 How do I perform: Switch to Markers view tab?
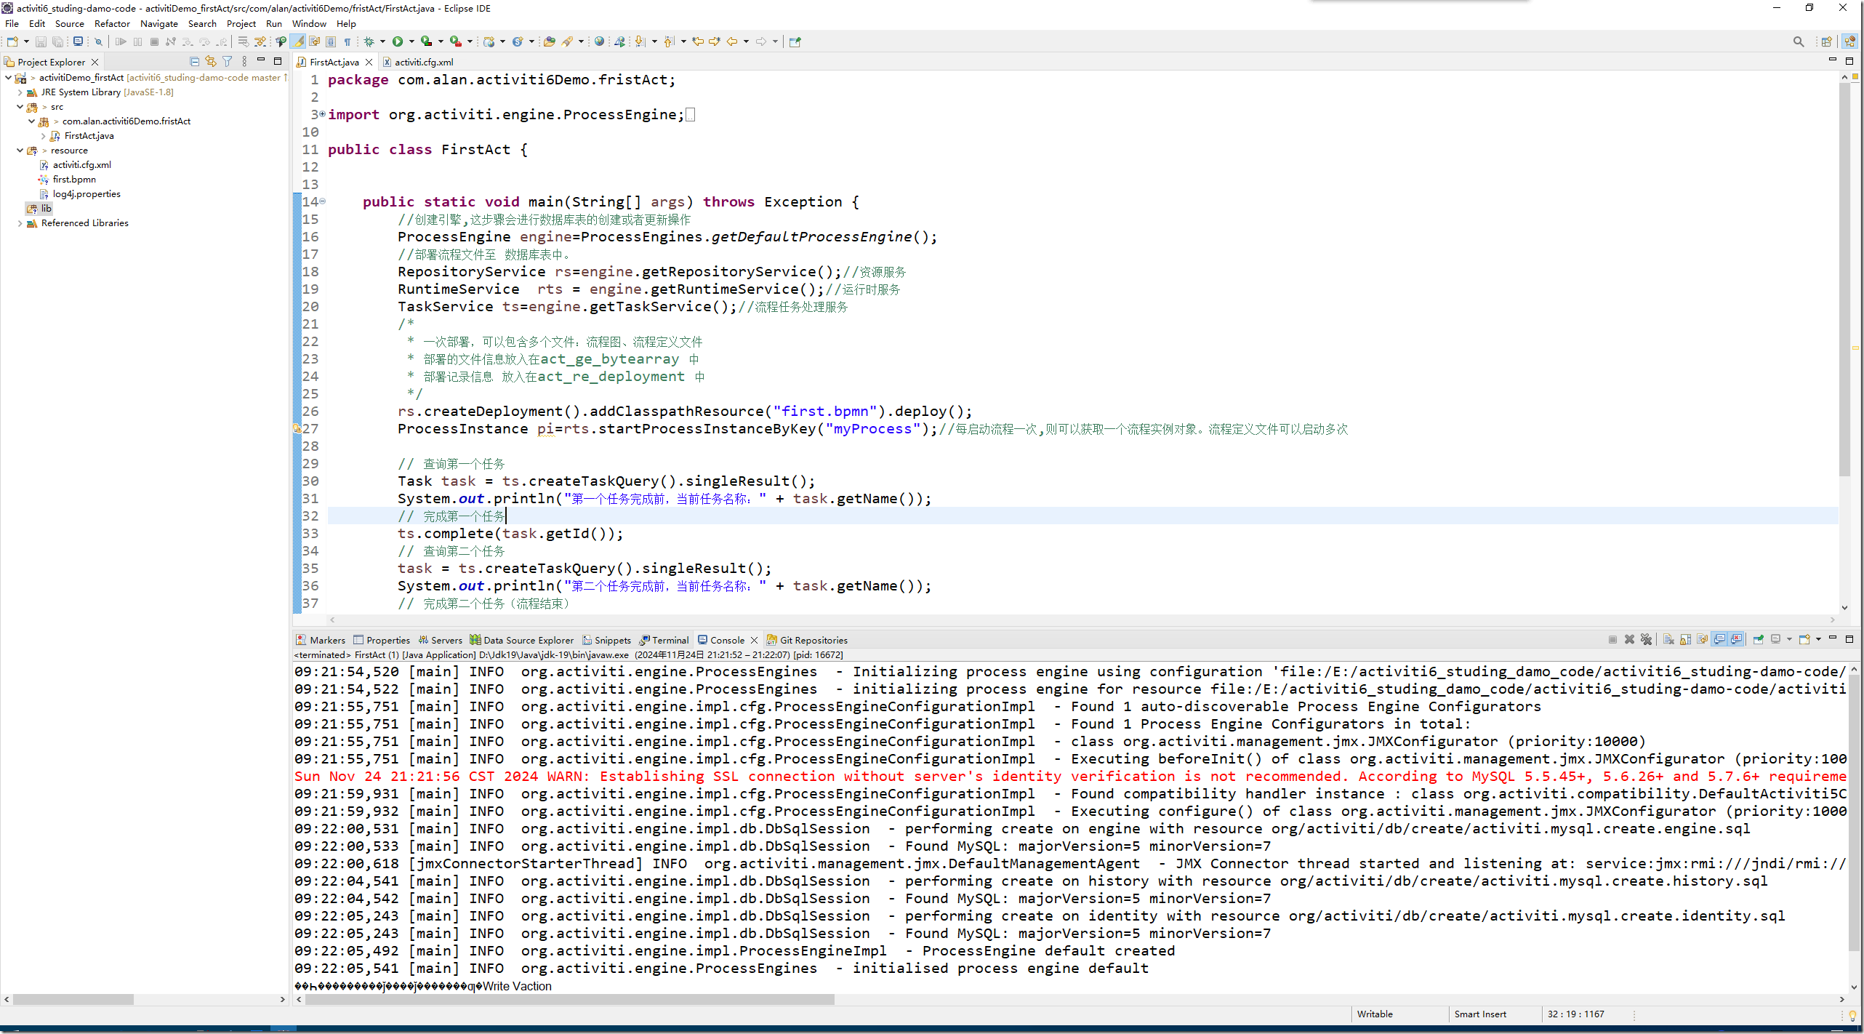[321, 640]
